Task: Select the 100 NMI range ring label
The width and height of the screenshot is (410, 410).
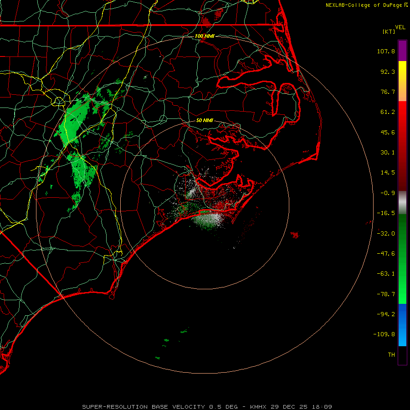Action: click(x=205, y=36)
